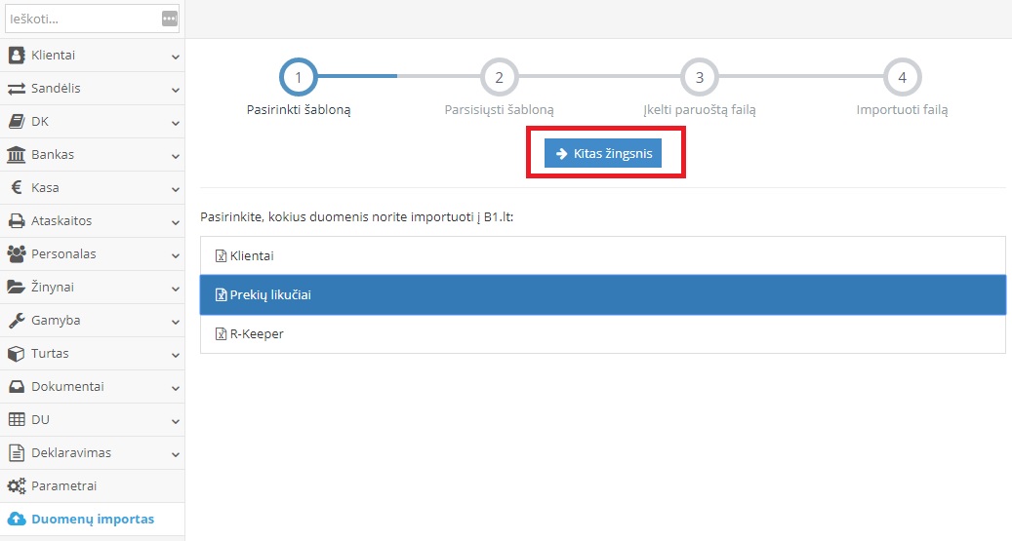This screenshot has width=1012, height=541.
Task: Click the Parametrai gears icon
Action: click(x=17, y=485)
